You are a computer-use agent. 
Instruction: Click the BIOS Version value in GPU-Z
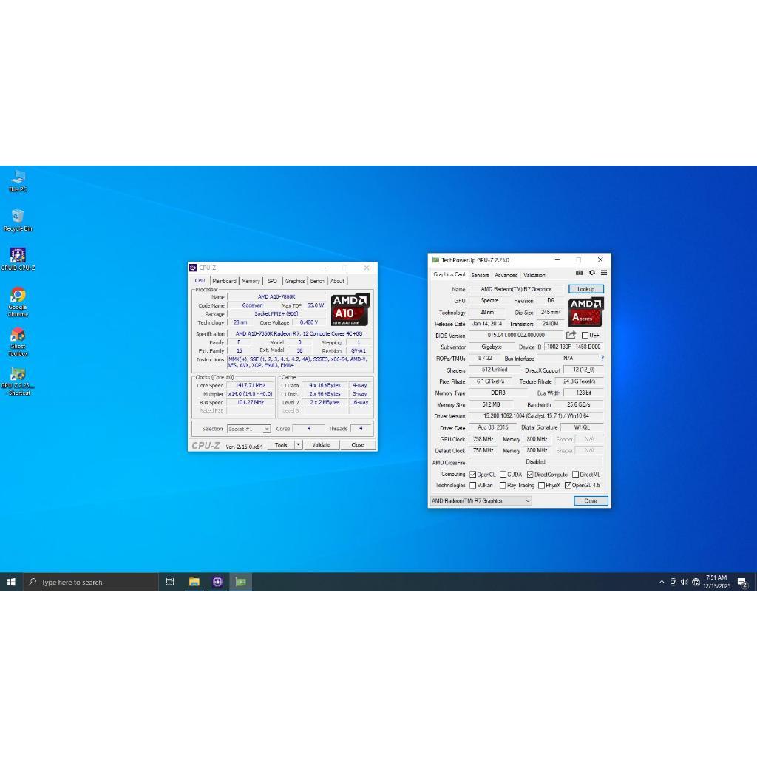(516, 335)
